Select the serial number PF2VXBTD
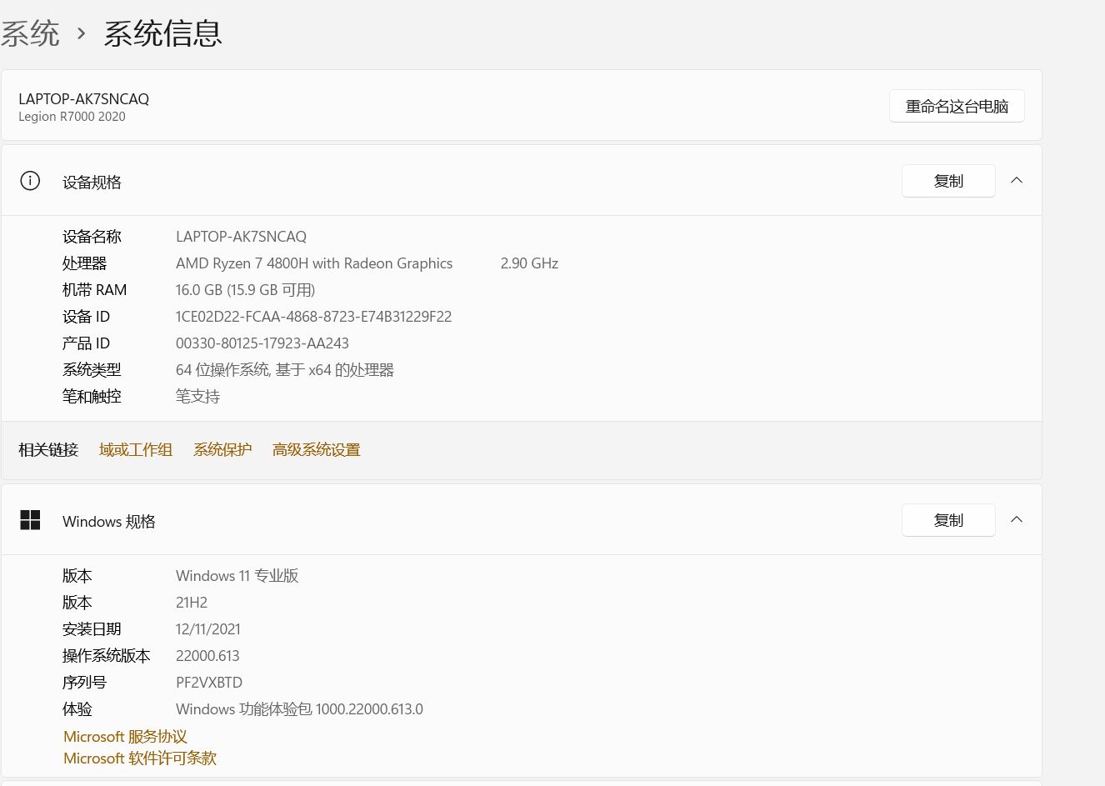This screenshot has height=786, width=1105. point(209,683)
